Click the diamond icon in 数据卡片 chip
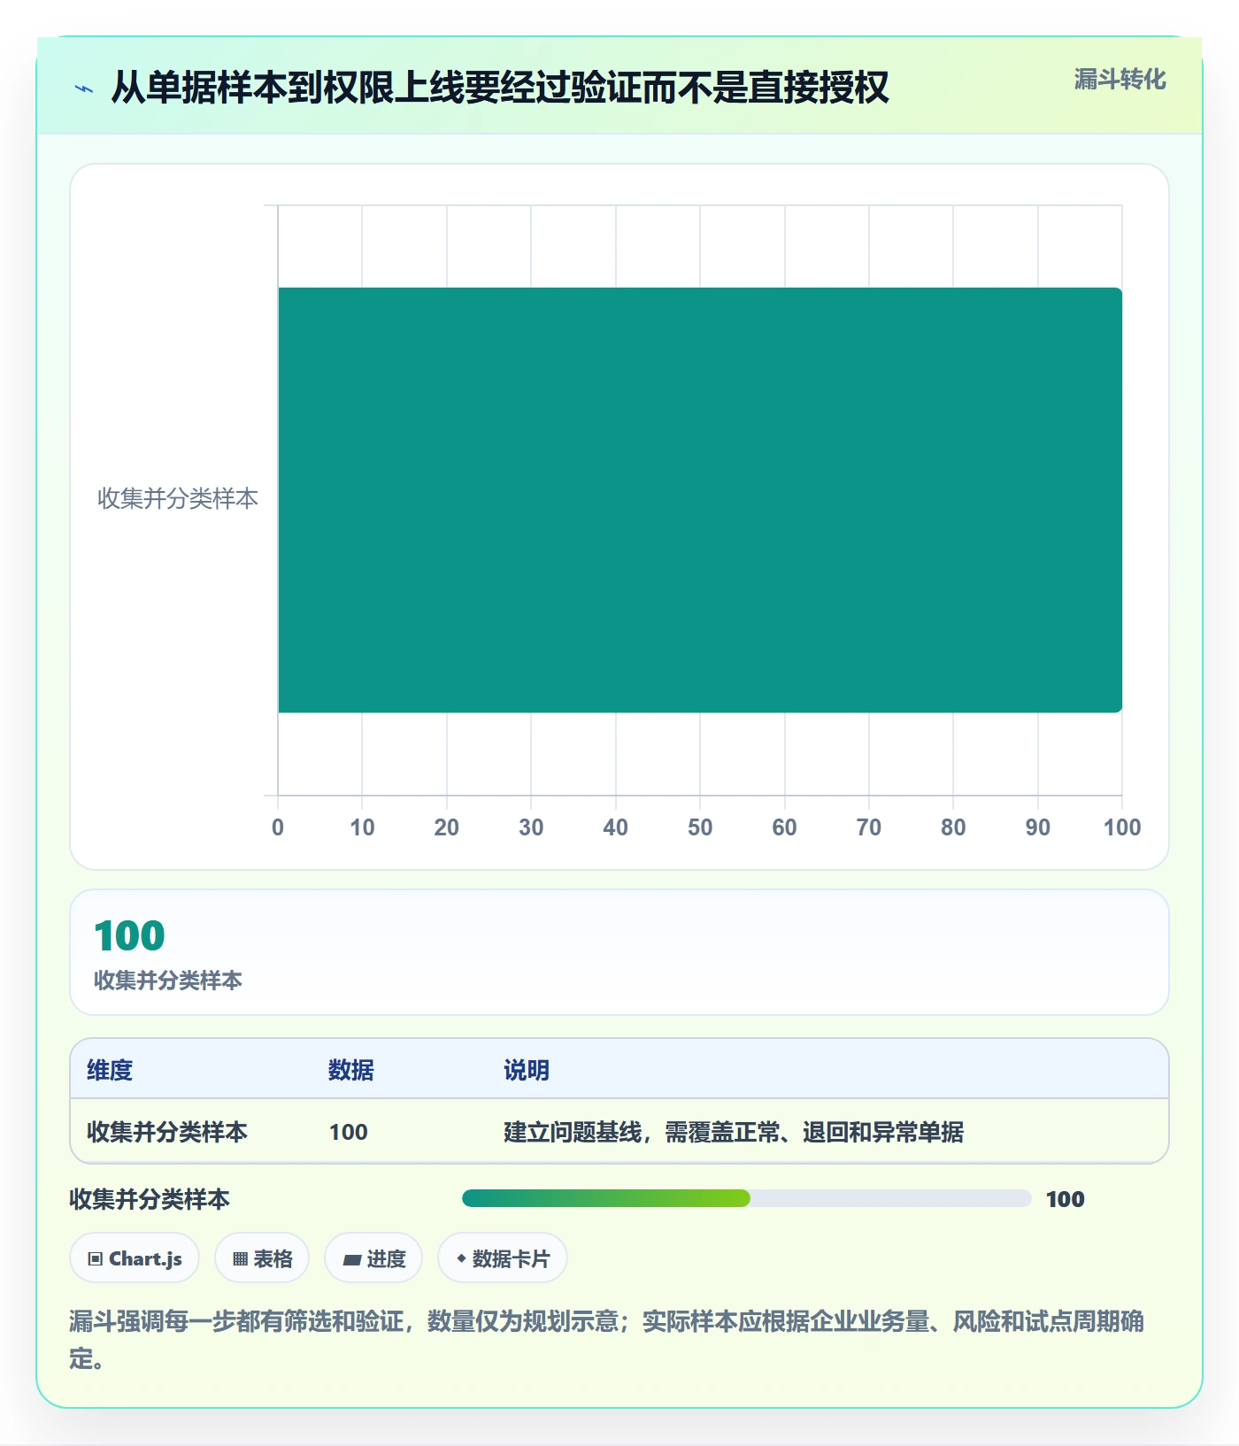 coord(461,1258)
